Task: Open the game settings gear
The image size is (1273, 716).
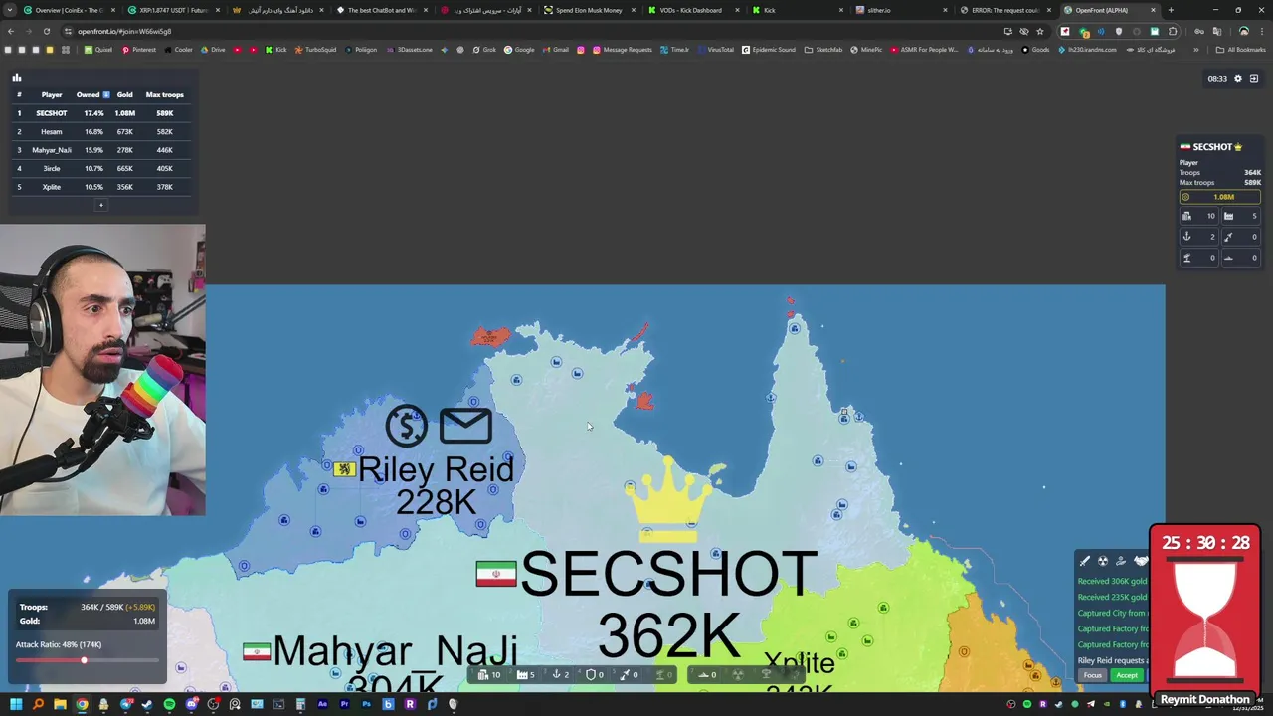Action: pos(1238,78)
